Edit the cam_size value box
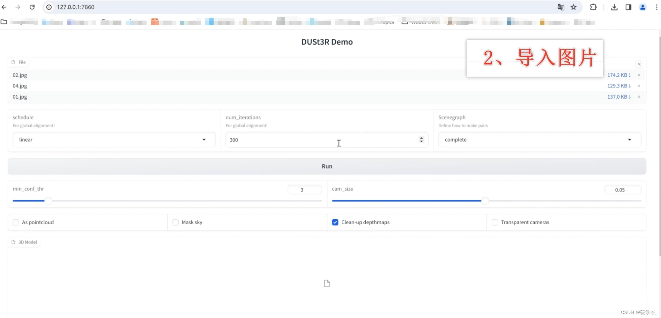The image size is (661, 318). 623,190
